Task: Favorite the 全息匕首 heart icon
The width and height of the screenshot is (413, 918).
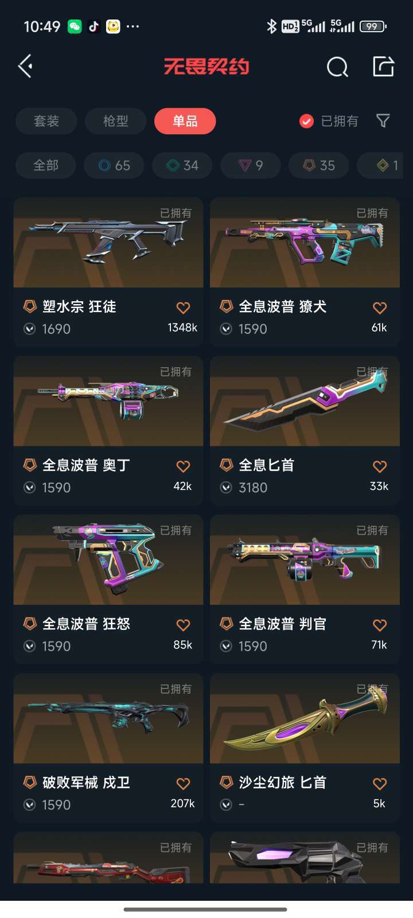Action: pyautogui.click(x=380, y=466)
